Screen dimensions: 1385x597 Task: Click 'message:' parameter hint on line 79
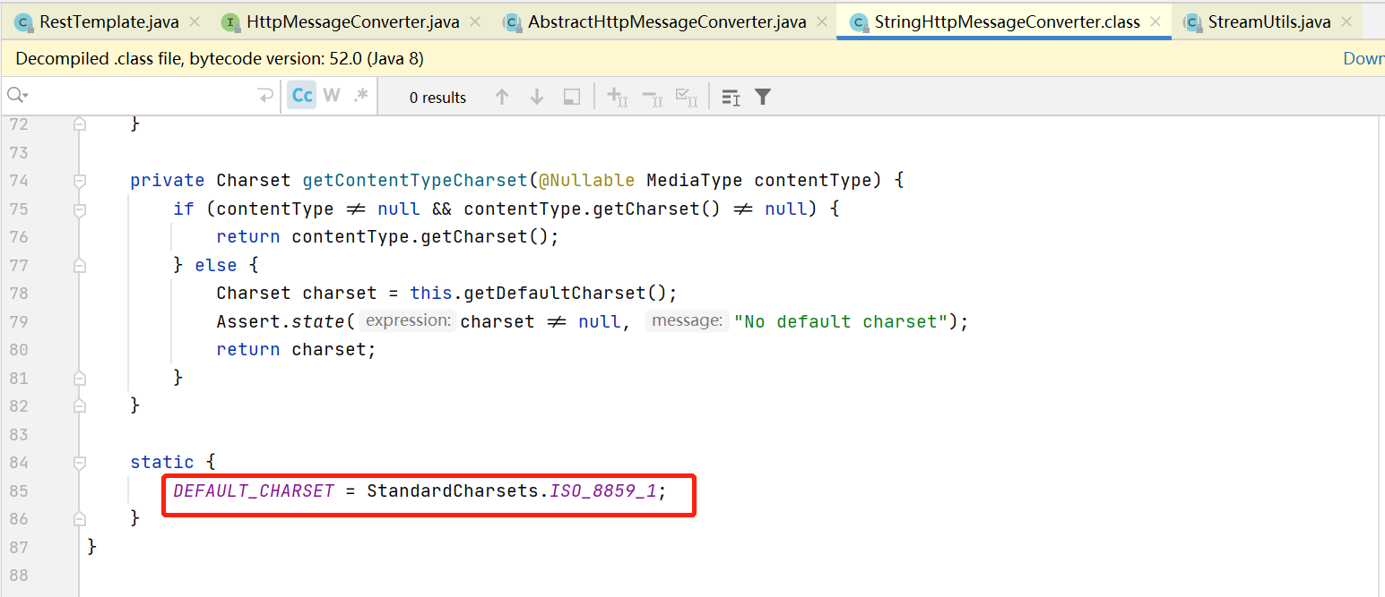pos(687,321)
